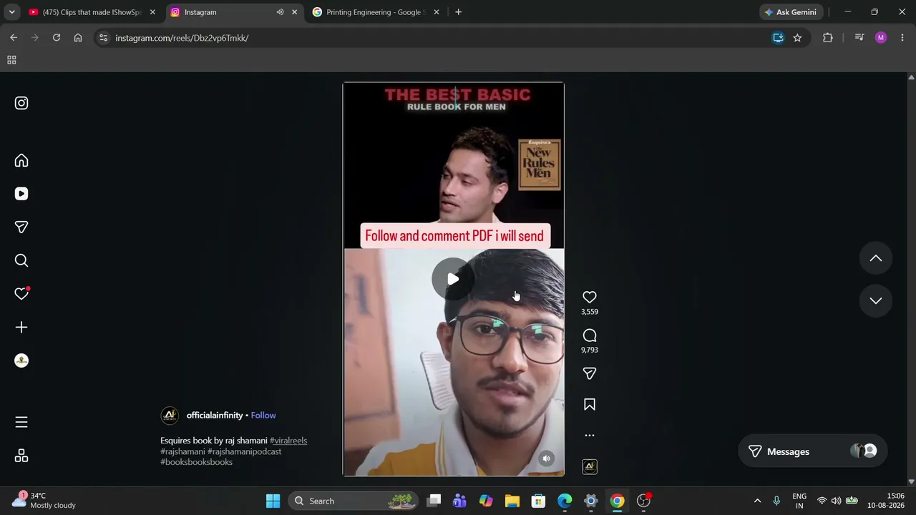This screenshot has width=916, height=515.
Task: Open the Messages floating panel
Action: [812, 451]
